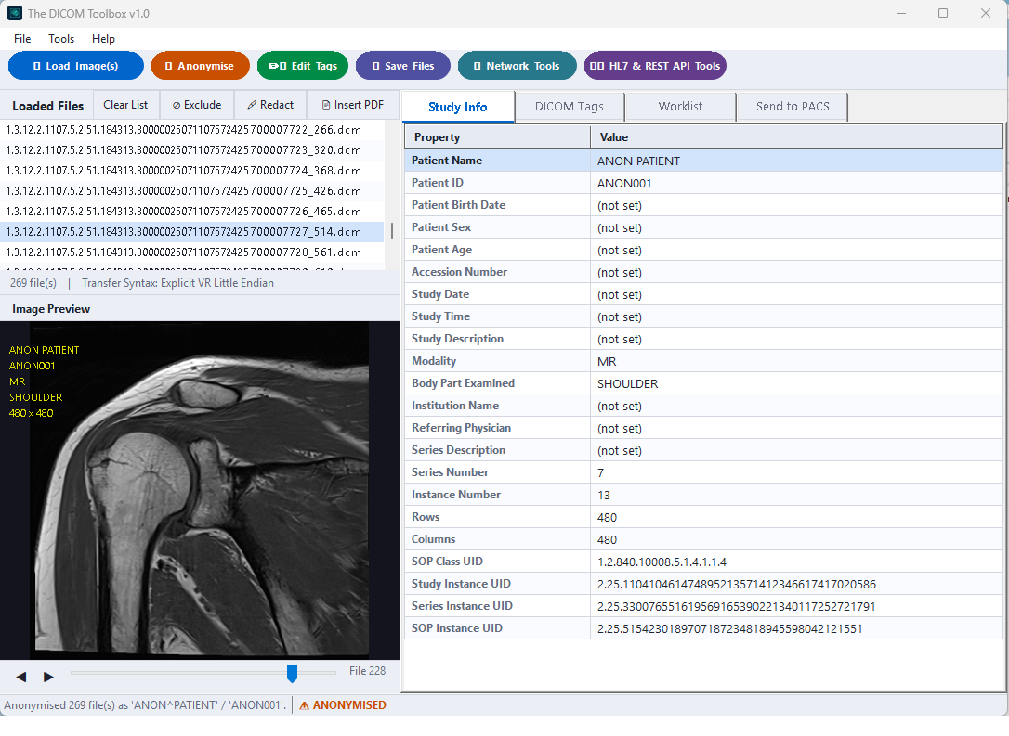Switch to the Worklist tab

[x=680, y=107]
